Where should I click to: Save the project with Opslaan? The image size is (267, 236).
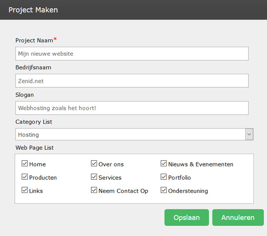(x=186, y=218)
